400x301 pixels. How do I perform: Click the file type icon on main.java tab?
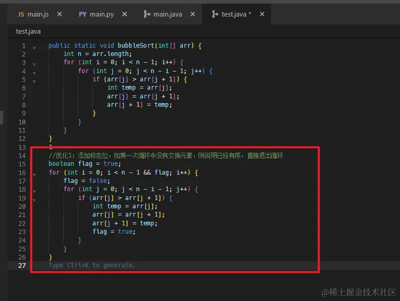(x=147, y=15)
